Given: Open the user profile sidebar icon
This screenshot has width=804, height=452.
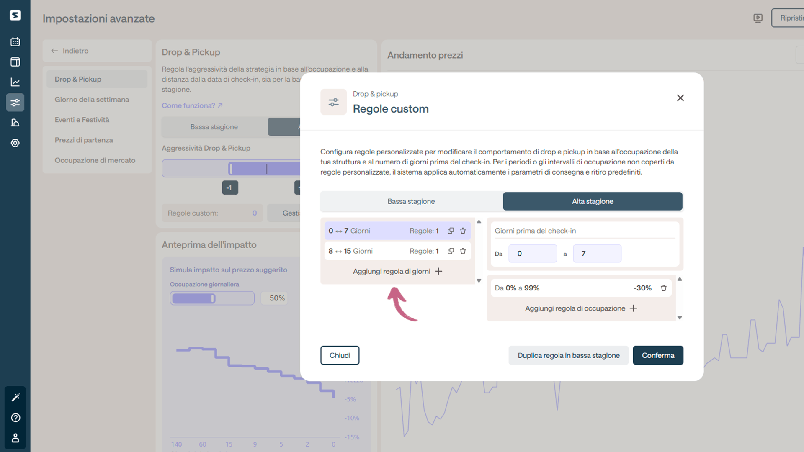Looking at the screenshot, I should coord(15,438).
